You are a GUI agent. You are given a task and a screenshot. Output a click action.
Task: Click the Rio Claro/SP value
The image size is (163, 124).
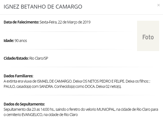pos(39,58)
